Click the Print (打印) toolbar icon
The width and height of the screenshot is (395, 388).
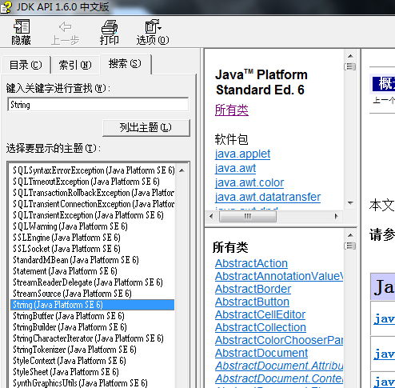(110, 32)
